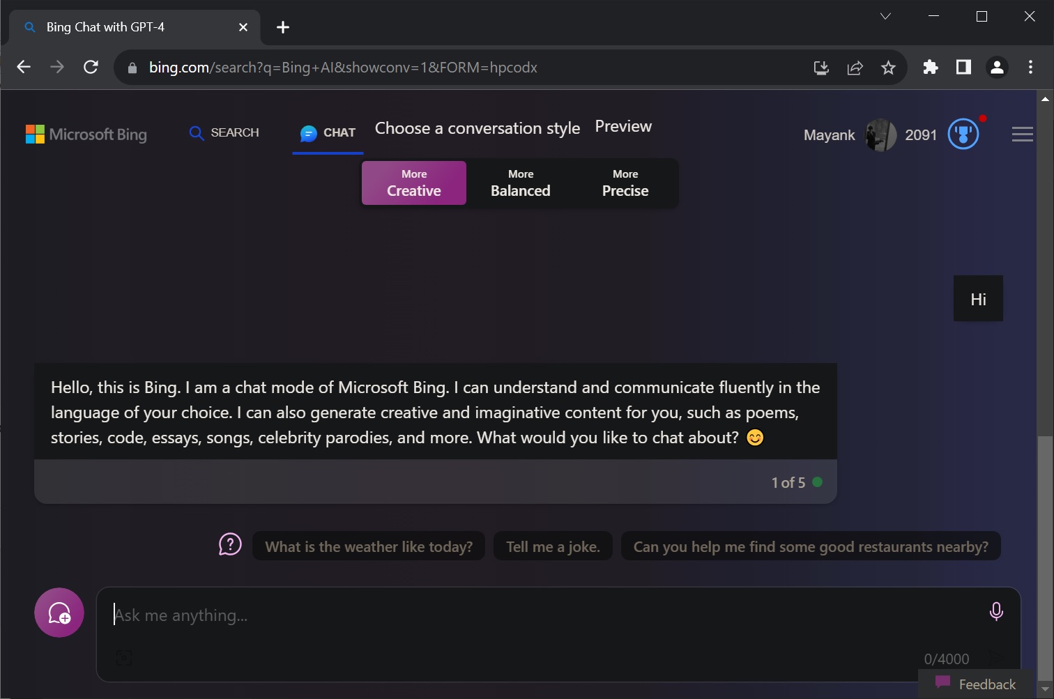Open the Microsoft Rewards trophy icon
Viewport: 1054px width, 699px height.
click(x=963, y=134)
